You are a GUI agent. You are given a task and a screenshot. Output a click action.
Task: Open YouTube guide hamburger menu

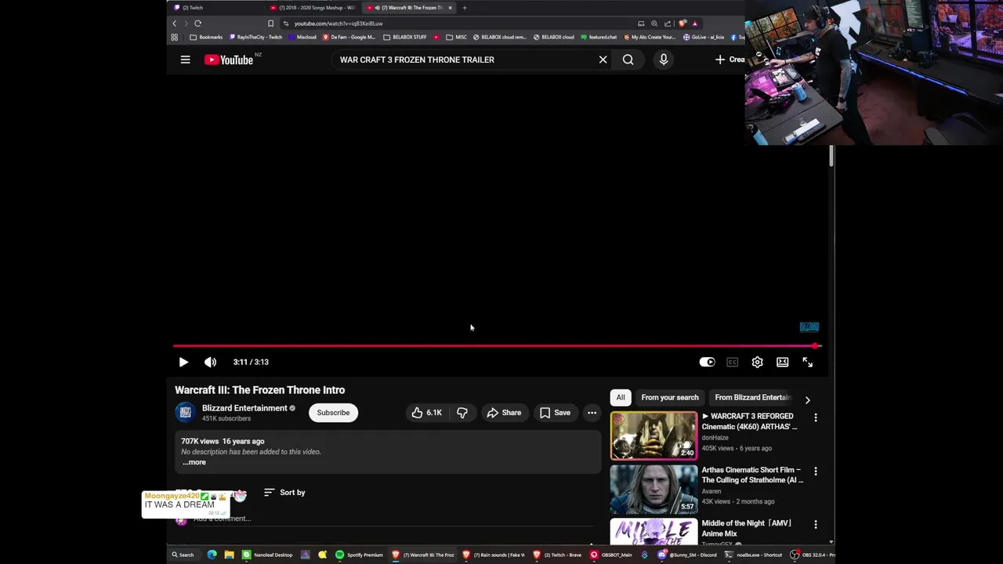point(185,60)
